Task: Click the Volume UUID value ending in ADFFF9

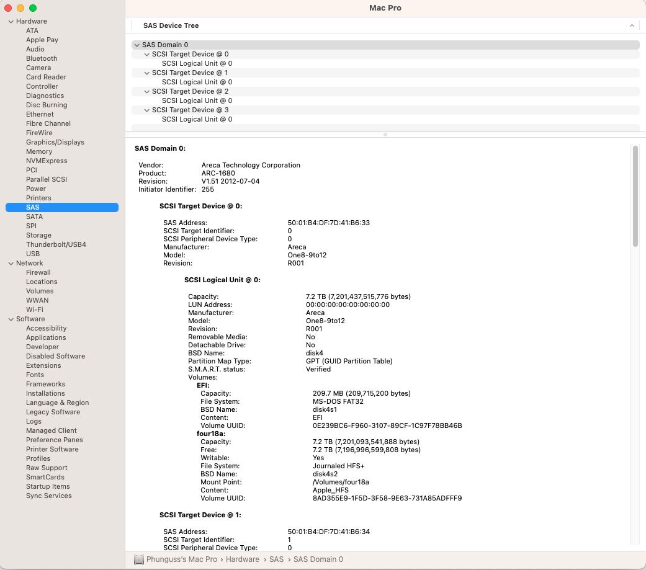Action: coord(387,498)
